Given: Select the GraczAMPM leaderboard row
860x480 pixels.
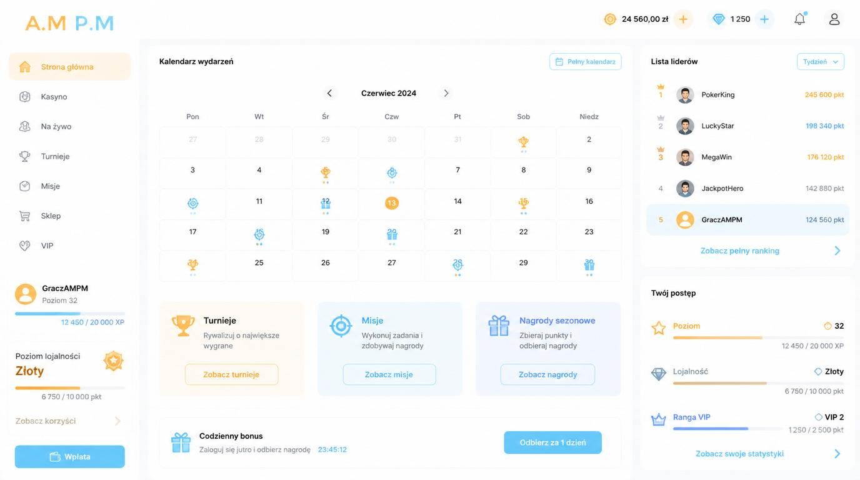Looking at the screenshot, I should click(747, 220).
